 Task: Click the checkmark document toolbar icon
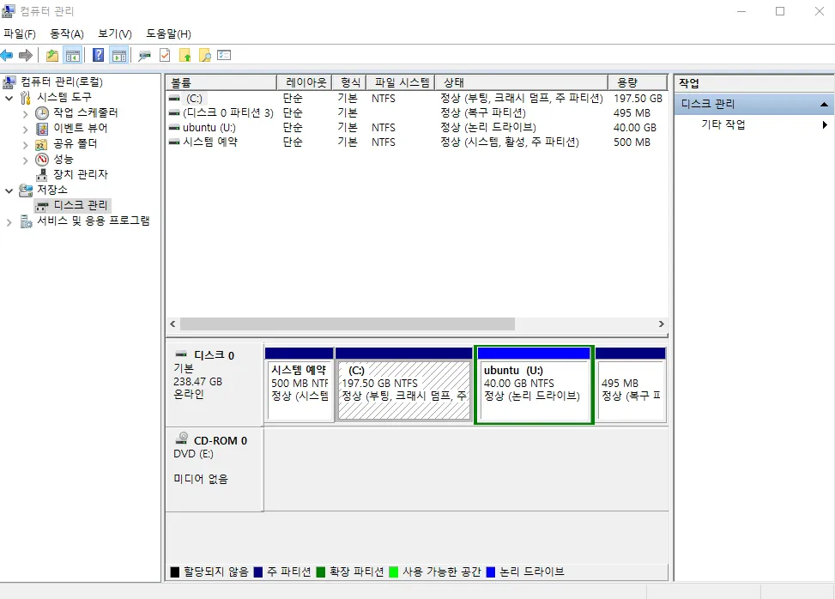click(x=165, y=56)
